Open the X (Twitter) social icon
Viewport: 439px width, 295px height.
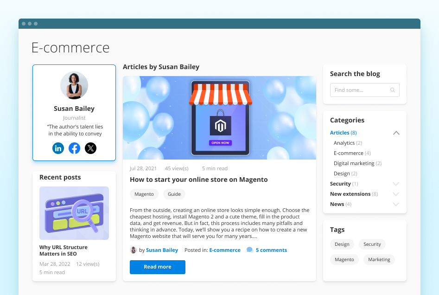(90, 148)
